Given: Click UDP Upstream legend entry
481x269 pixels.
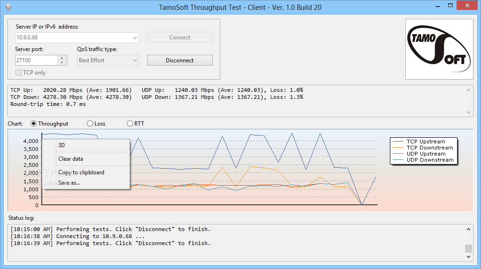Looking at the screenshot, I should point(419,154).
